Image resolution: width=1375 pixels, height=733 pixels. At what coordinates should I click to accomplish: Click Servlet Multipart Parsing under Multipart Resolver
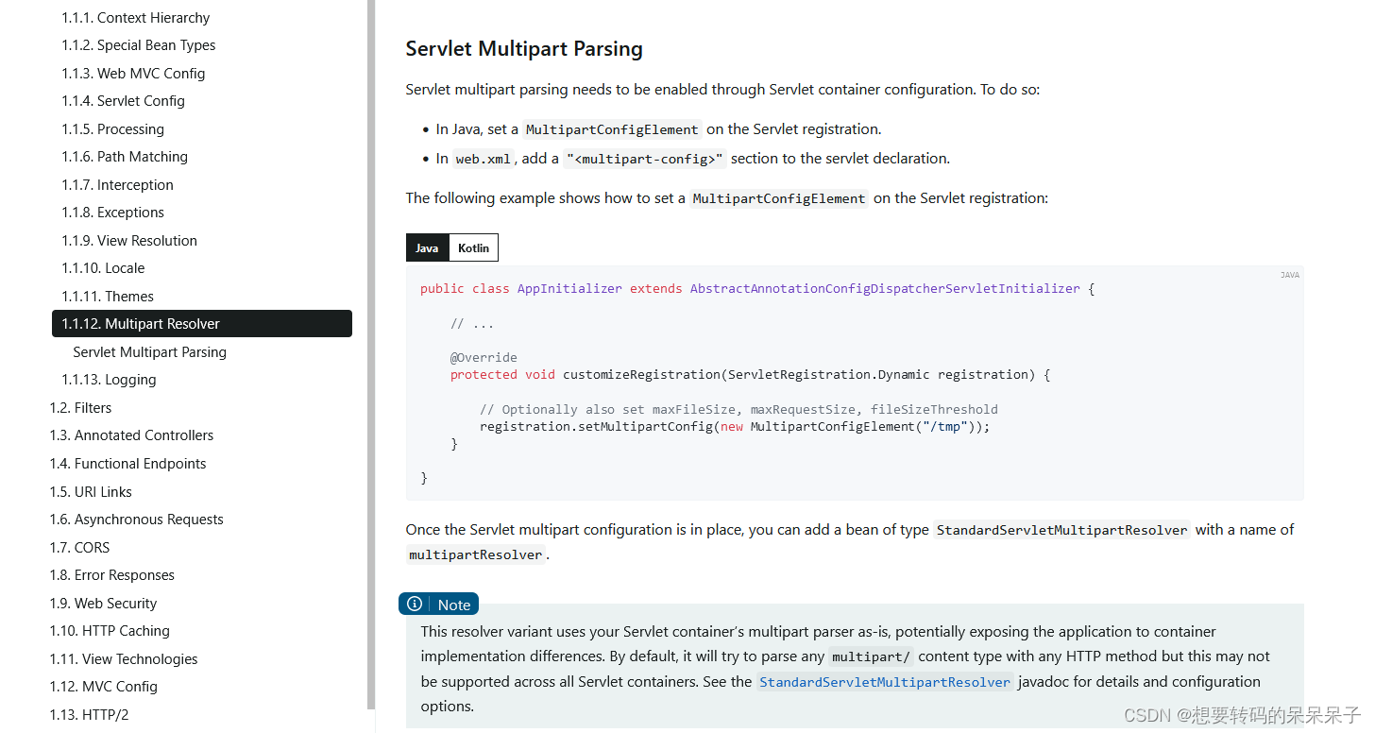tap(149, 351)
